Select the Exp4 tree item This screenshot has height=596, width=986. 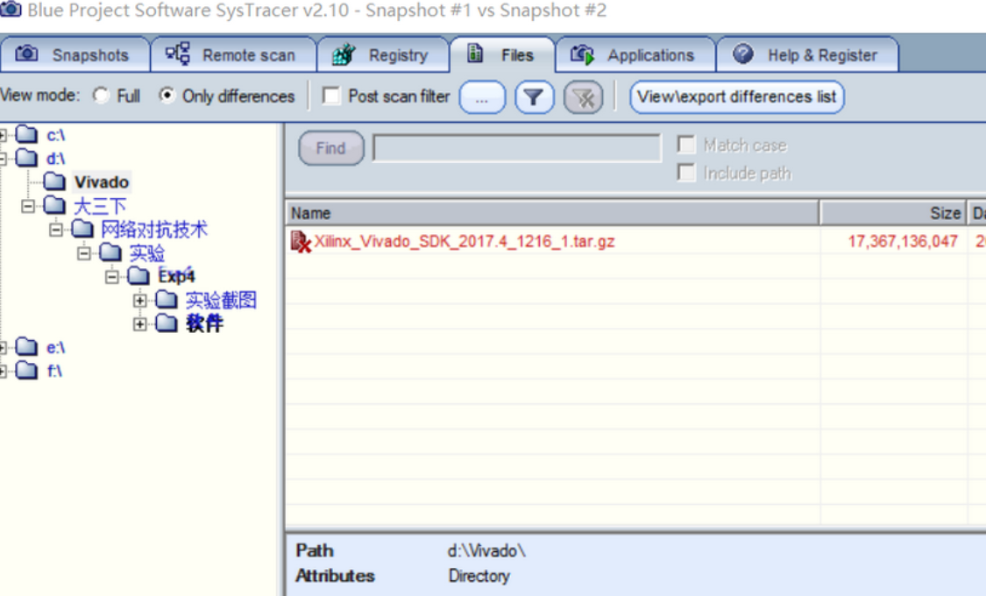(176, 277)
